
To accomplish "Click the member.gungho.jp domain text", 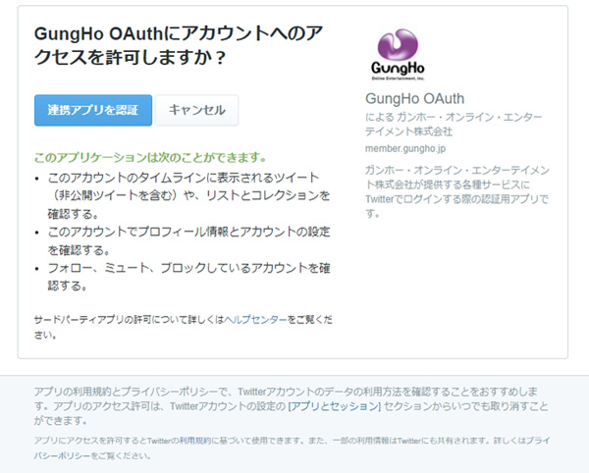I will click(405, 148).
